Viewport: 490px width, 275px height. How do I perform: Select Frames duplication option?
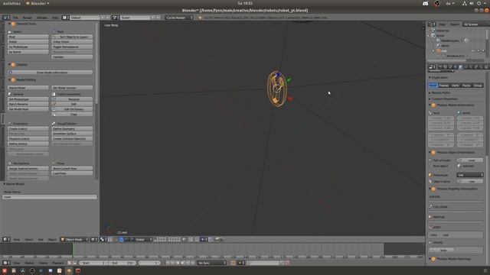444,86
